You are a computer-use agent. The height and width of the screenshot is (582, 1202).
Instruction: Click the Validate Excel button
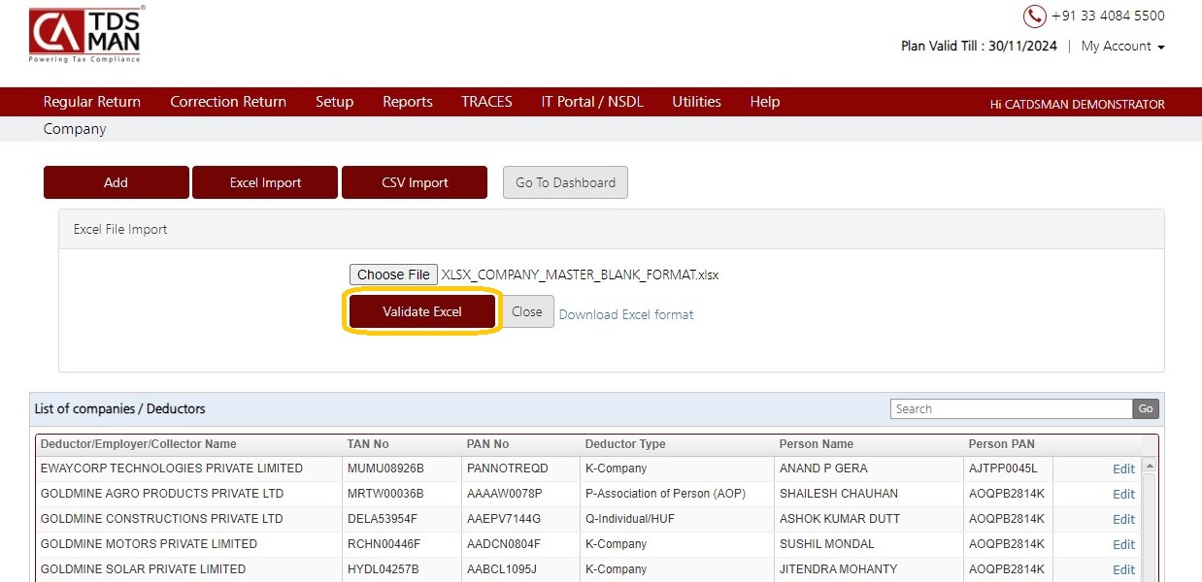click(x=422, y=311)
